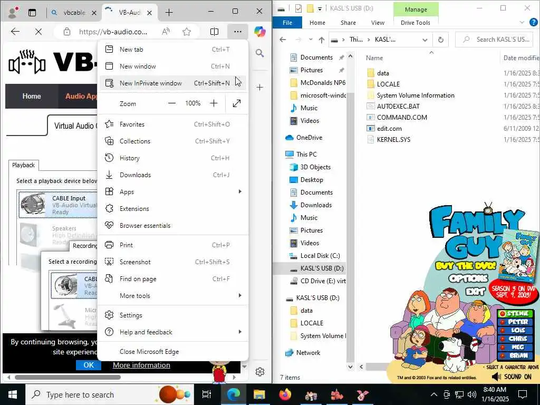Image resolution: width=540 pixels, height=405 pixels.
Task: Click Windows Start button
Action: click(13, 394)
